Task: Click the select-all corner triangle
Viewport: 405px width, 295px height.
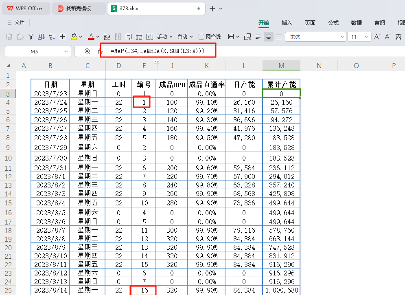Action: tap(8, 66)
